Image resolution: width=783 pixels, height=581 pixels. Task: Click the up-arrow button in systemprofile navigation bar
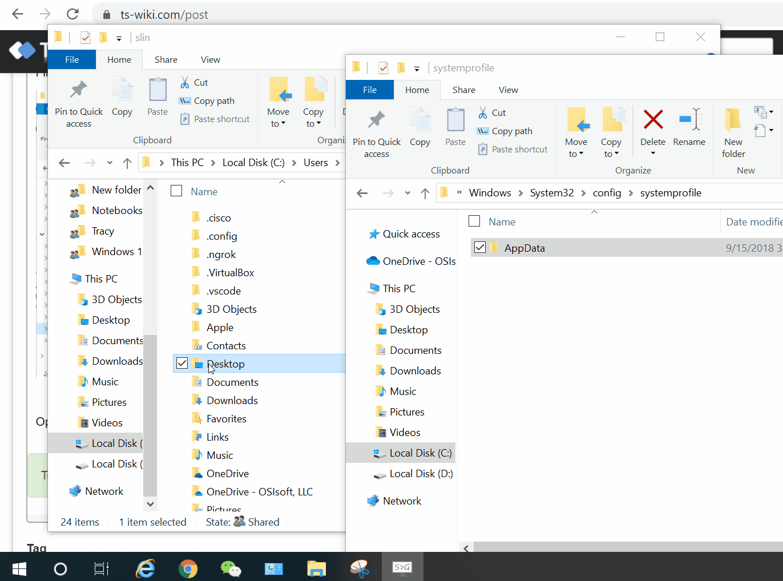(425, 193)
